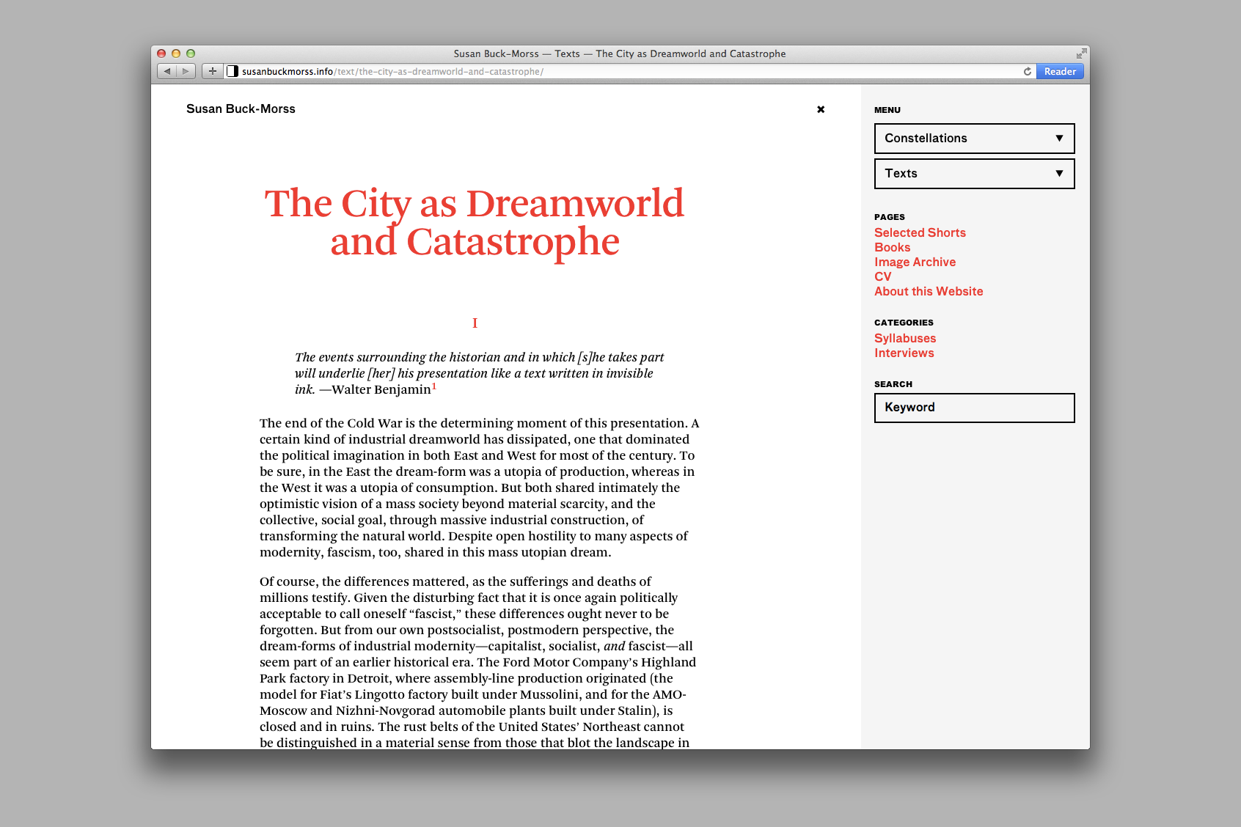This screenshot has width=1241, height=827.
Task: Open the Image Archive page
Action: [x=915, y=262]
